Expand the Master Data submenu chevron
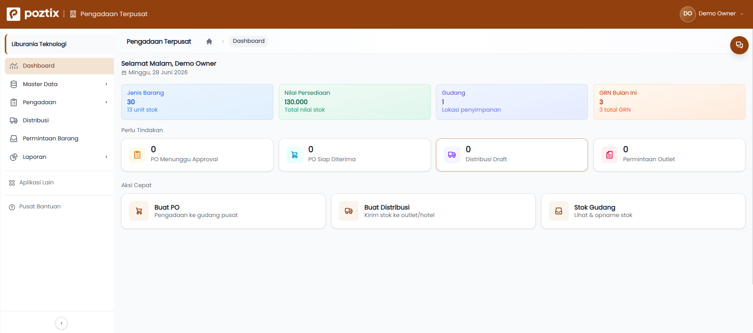The height and width of the screenshot is (333, 753). [106, 84]
